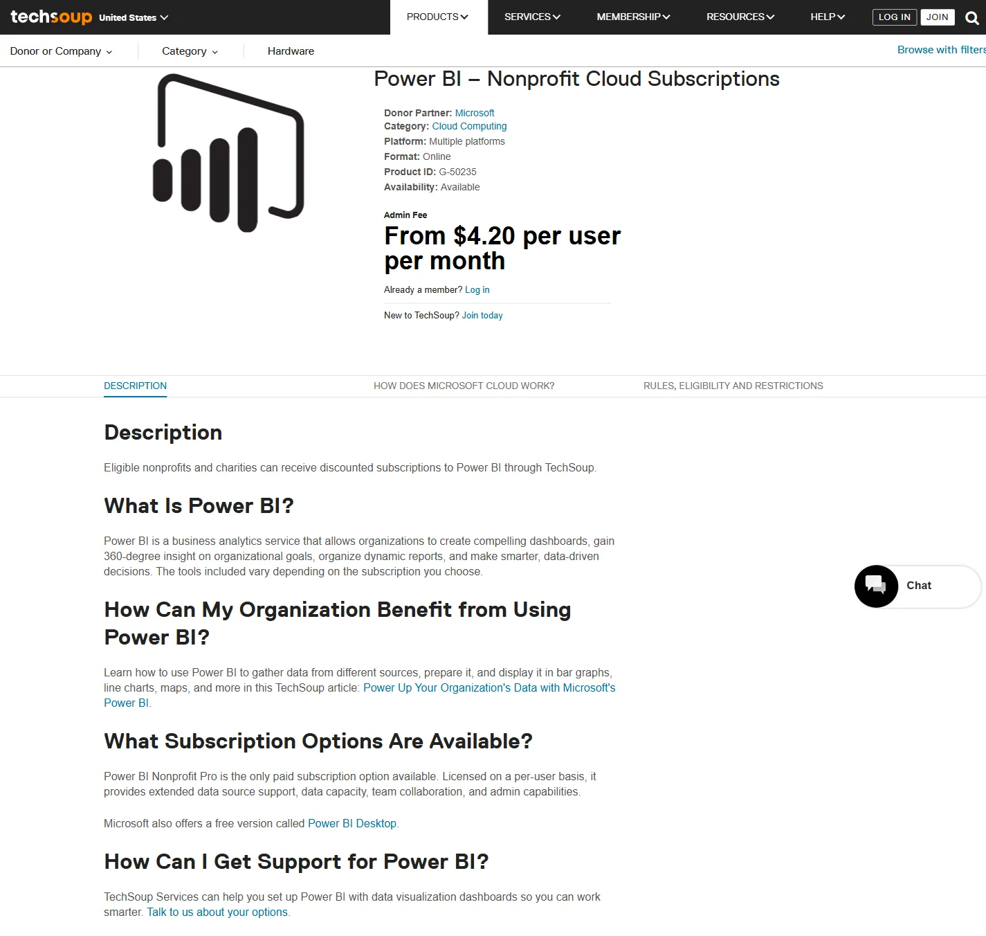The width and height of the screenshot is (986, 936).
Task: Expand the Donor or Company filter
Action: click(x=61, y=51)
